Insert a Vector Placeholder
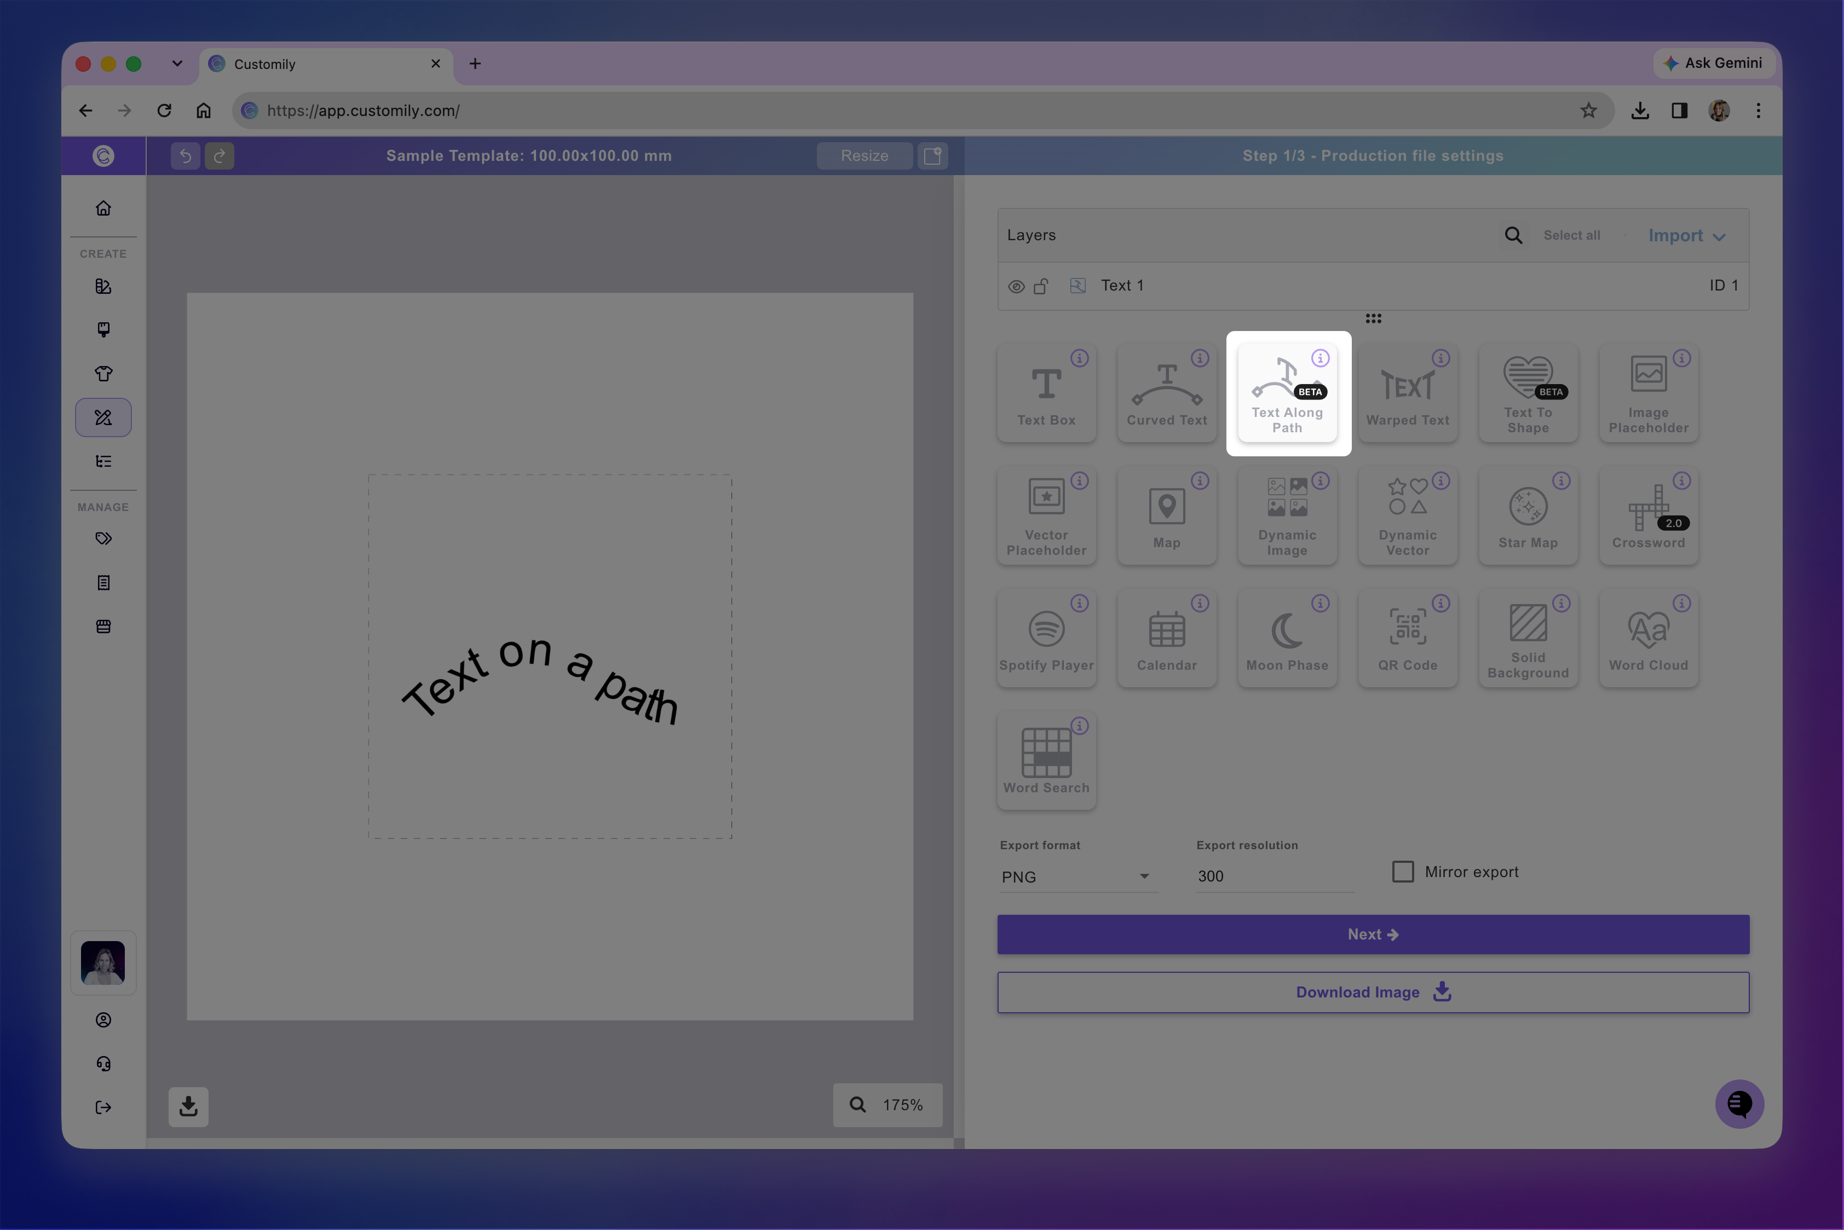Viewport: 1844px width, 1230px height. 1046,515
